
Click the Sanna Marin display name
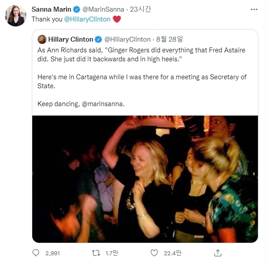click(51, 9)
